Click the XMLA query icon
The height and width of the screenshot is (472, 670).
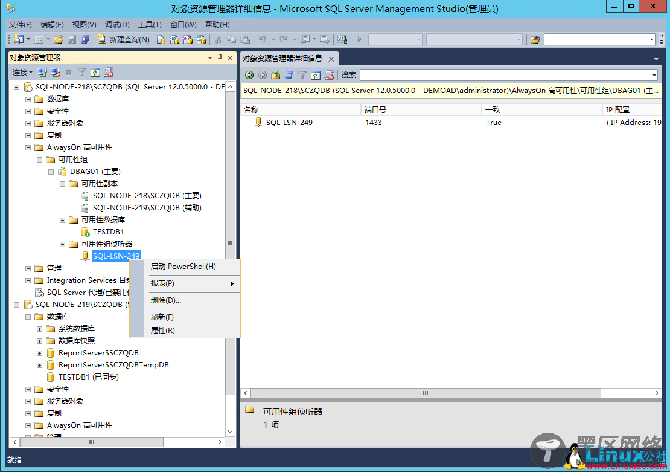click(x=201, y=39)
